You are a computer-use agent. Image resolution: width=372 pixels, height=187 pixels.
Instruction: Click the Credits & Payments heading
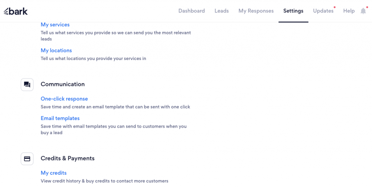click(x=68, y=158)
